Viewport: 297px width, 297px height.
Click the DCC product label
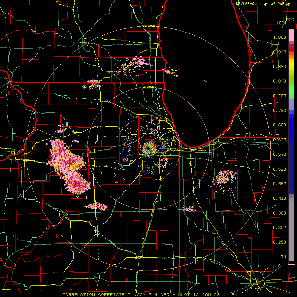click(x=290, y=20)
